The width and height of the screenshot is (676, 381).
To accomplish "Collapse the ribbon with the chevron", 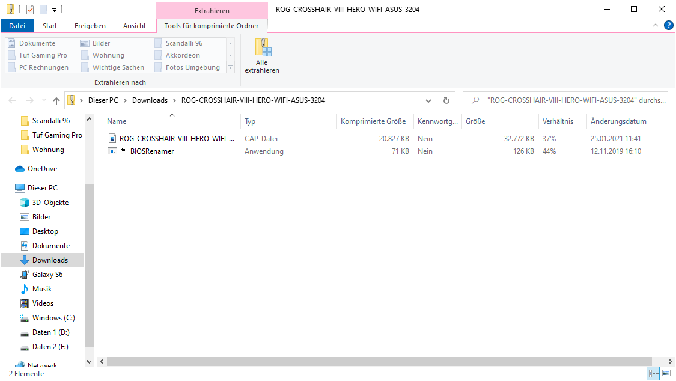I will [x=656, y=25].
